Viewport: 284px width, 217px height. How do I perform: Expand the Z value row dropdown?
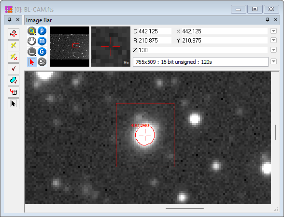(x=273, y=50)
